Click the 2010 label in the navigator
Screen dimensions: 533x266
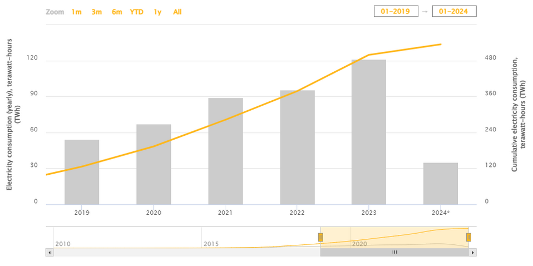tap(63, 244)
